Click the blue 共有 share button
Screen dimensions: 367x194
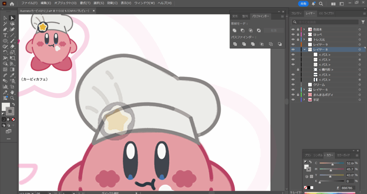coord(303,4)
